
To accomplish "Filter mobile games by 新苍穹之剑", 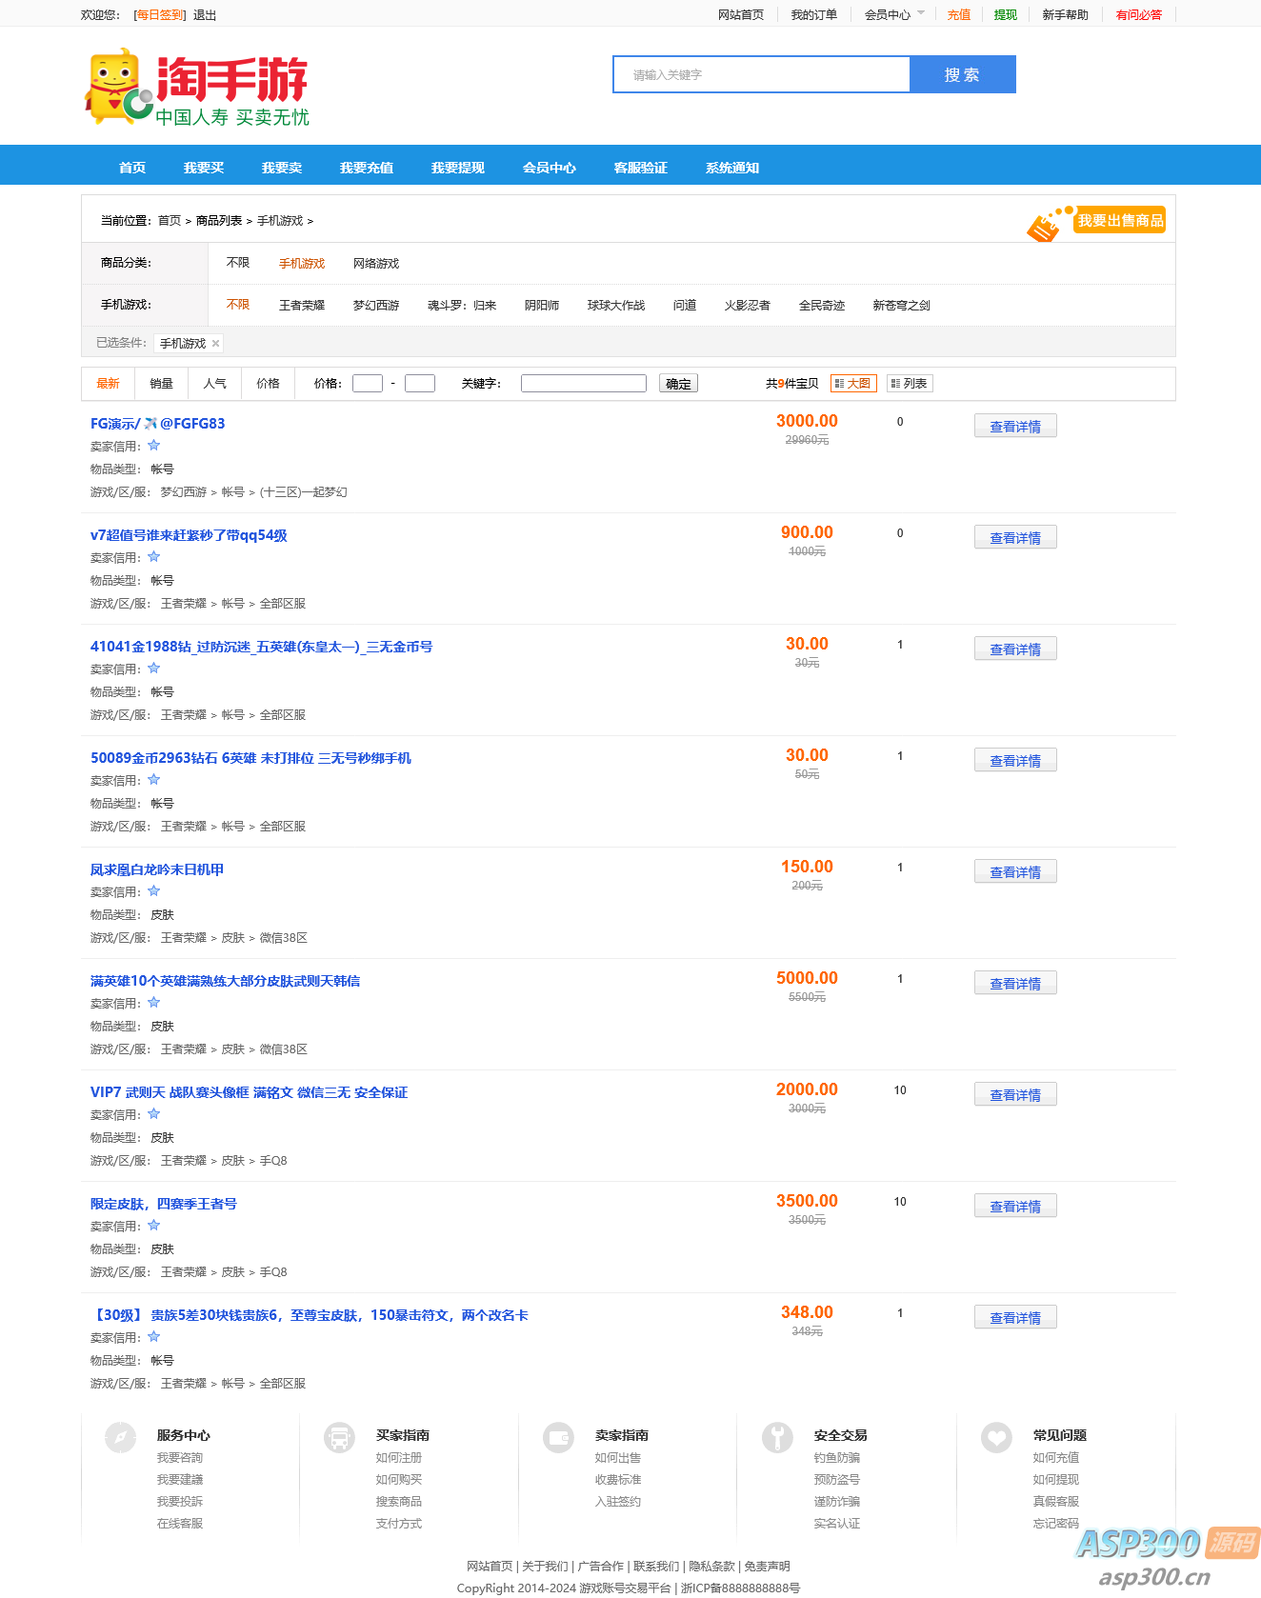I will coord(902,306).
